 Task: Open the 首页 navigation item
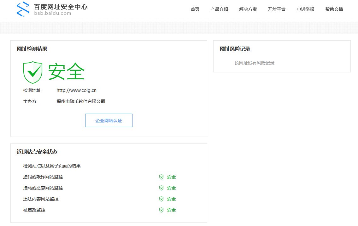tap(195, 9)
